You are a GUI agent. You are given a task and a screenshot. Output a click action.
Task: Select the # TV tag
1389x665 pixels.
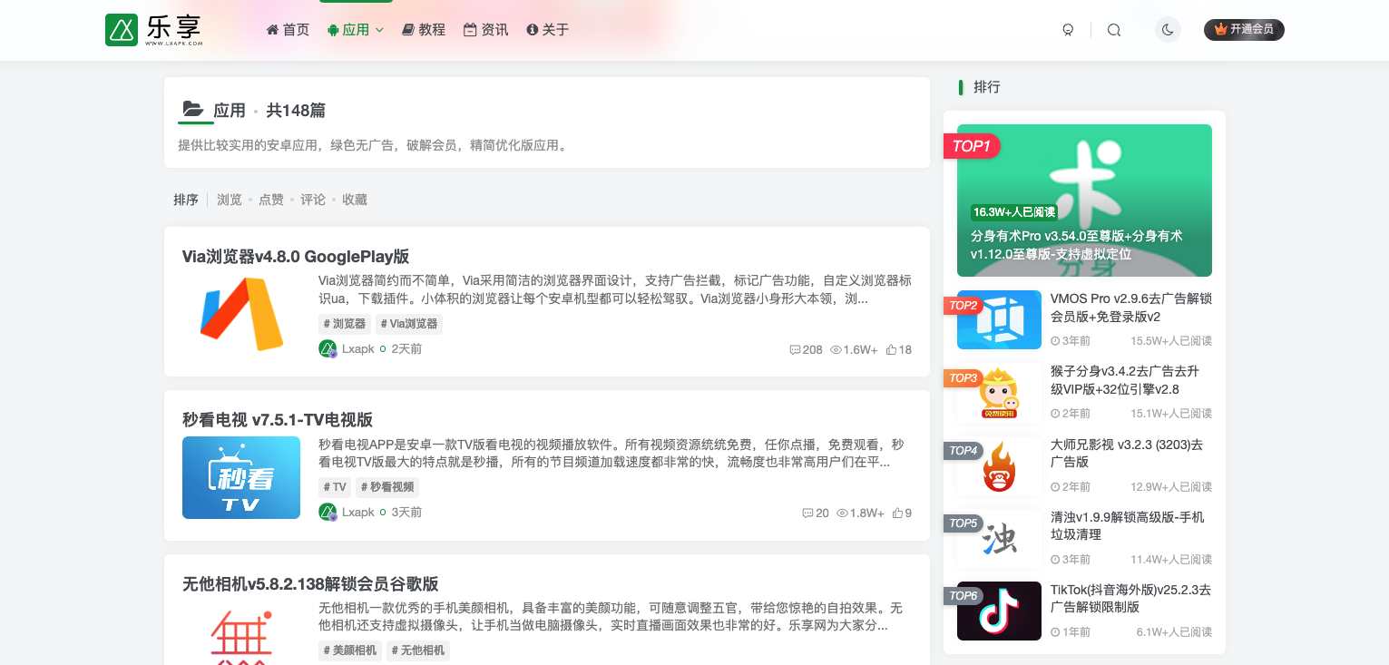point(335,487)
